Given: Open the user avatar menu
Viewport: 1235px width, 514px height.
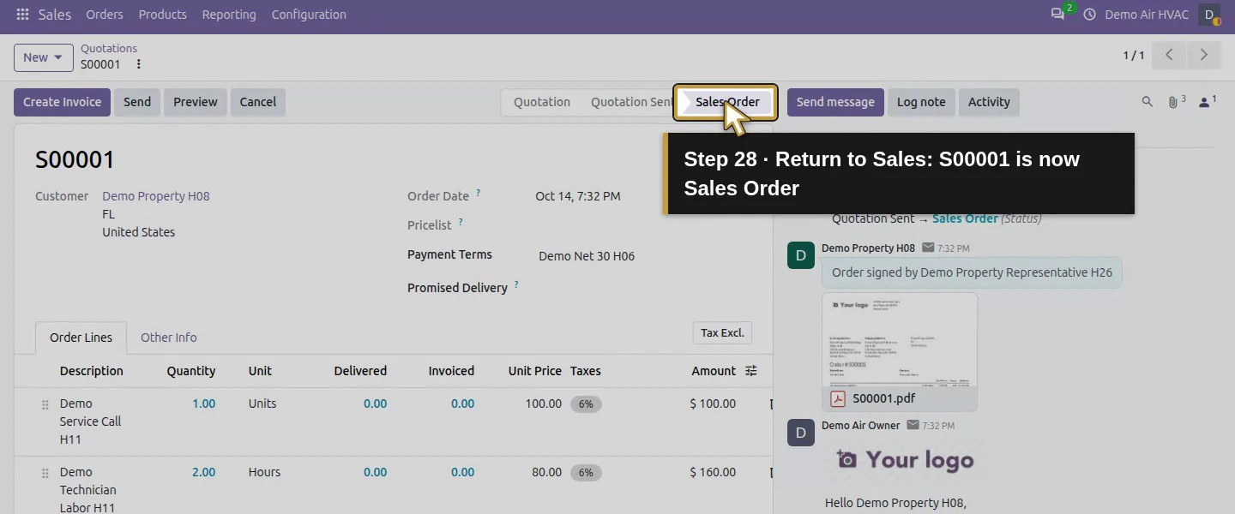Looking at the screenshot, I should tap(1209, 15).
